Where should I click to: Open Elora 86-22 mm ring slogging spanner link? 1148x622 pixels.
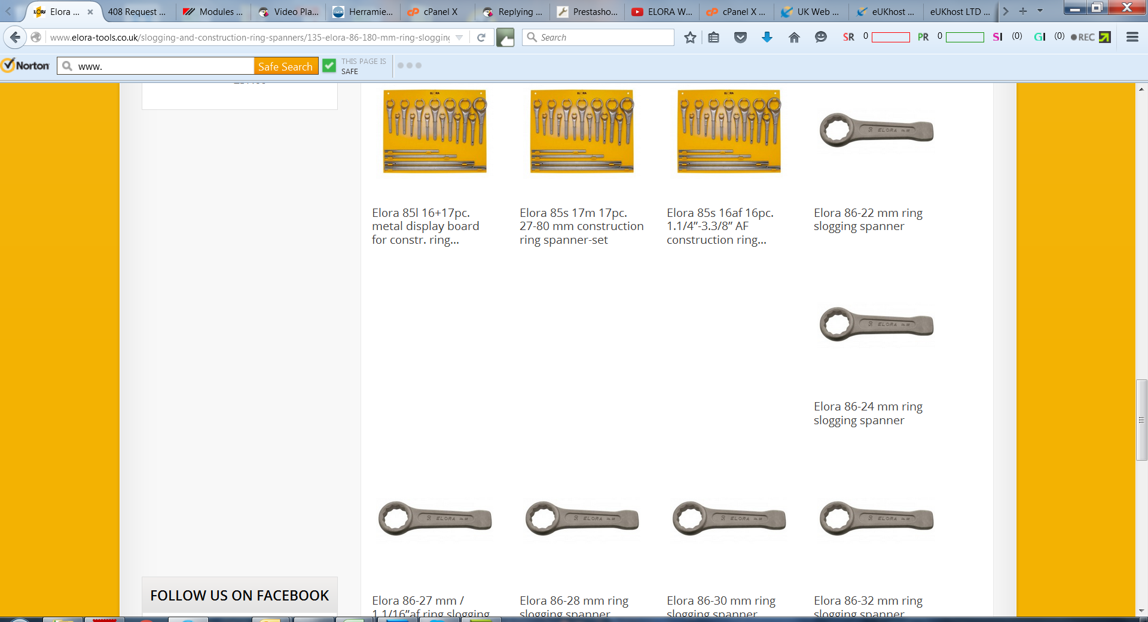coord(868,219)
